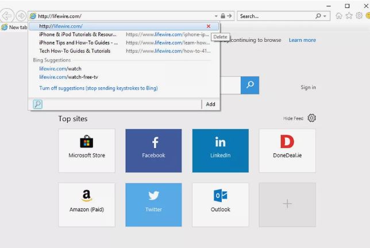Click the Sign in link

tap(308, 87)
